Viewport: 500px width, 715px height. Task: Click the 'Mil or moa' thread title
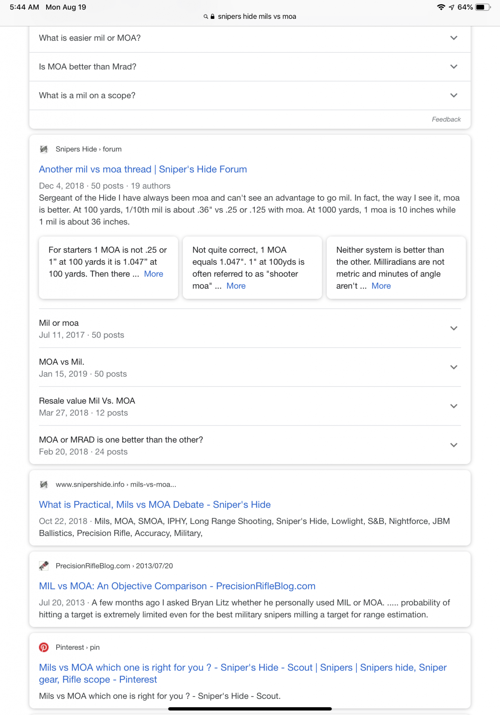click(59, 323)
